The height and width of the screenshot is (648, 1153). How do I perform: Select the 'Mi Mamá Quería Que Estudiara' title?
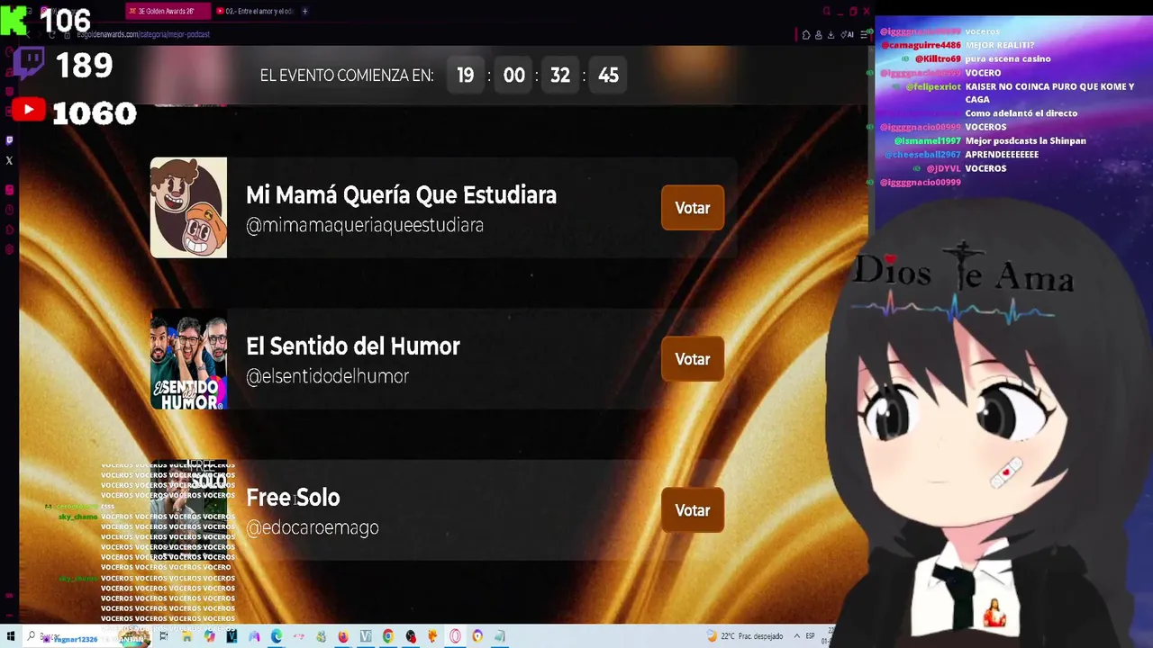pos(401,195)
